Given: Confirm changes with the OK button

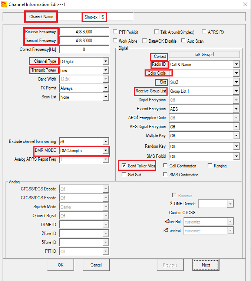Looking at the screenshot, I should click(x=60, y=265).
